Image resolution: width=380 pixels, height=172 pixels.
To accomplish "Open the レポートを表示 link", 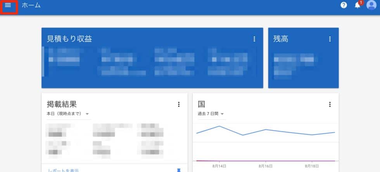I will tap(63, 170).
